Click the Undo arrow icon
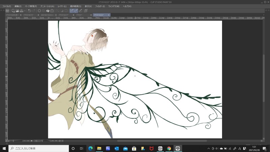The image size is (270, 152). coord(29,10)
